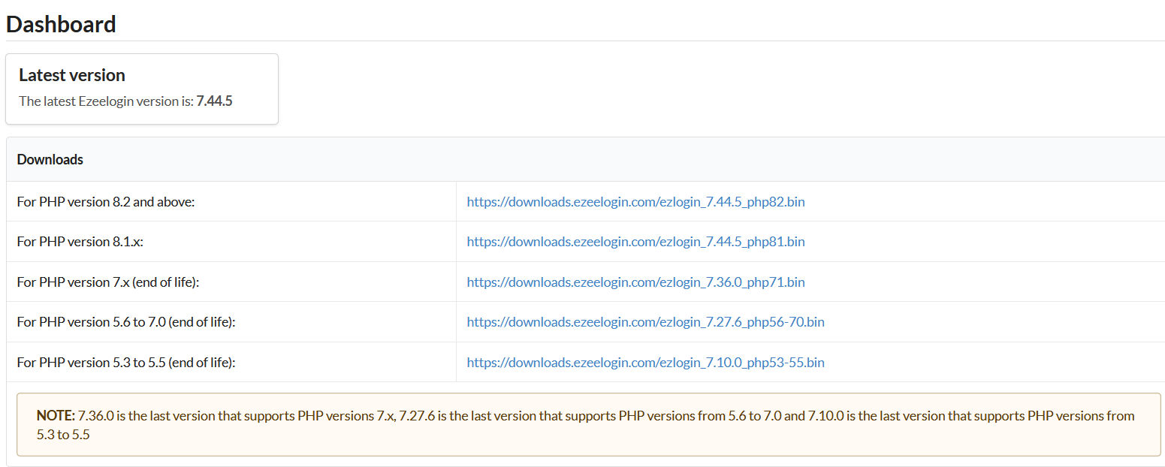Image resolution: width=1165 pixels, height=467 pixels.
Task: Click the Downloads table header
Action: (x=50, y=159)
